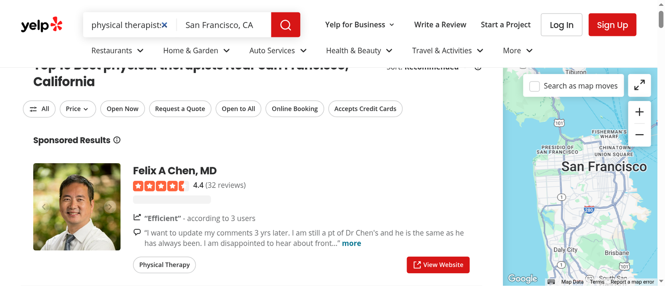Image resolution: width=665 pixels, height=286 pixels.
Task: Click the scrollbar down arrow
Action: tap(661, 281)
